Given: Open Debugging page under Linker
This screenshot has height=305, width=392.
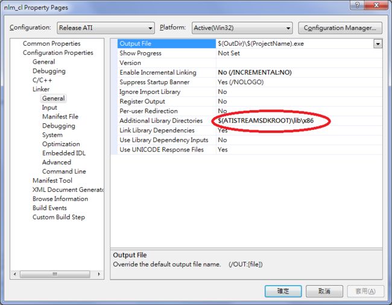Looking at the screenshot, I should 58,126.
